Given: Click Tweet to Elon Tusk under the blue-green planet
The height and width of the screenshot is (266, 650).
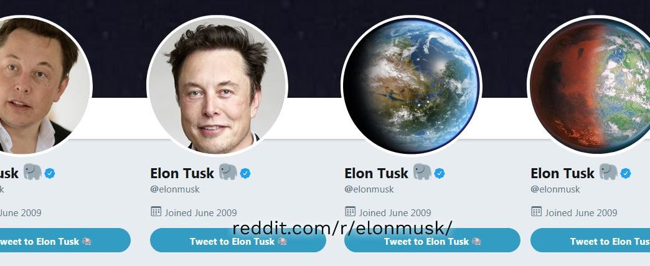Looking at the screenshot, I should tap(432, 240).
